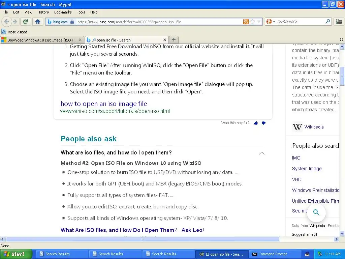Viewport: 345px width, 259px height.
Task: Close the open iso file - Search tab
Action: (x=164, y=40)
